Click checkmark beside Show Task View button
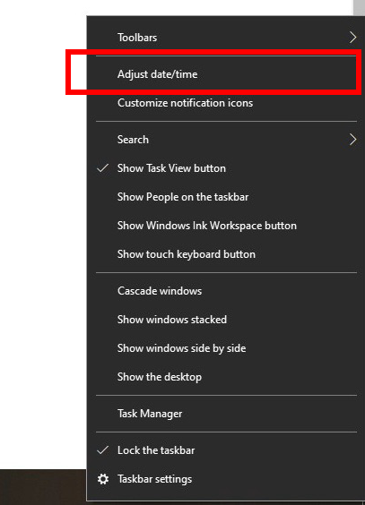 point(102,167)
